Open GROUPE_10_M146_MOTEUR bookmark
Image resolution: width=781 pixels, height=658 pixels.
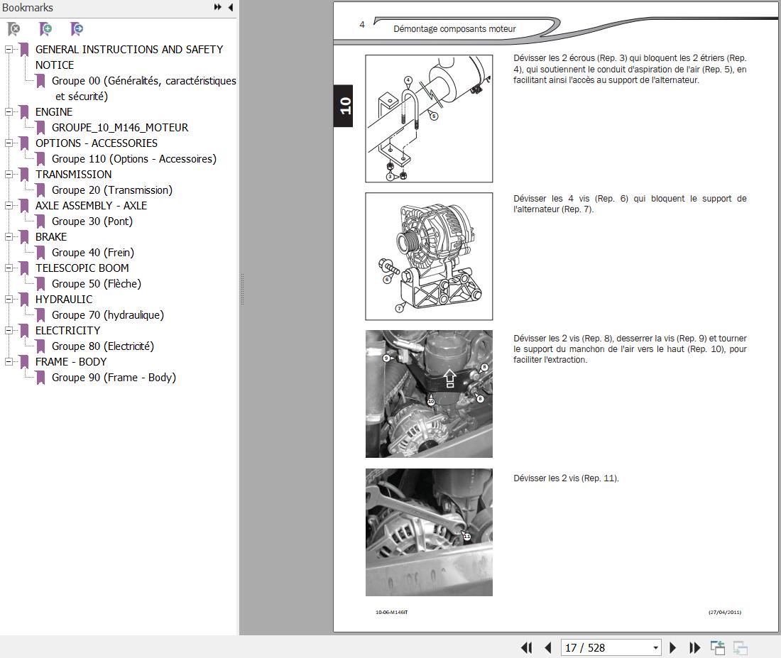click(120, 128)
